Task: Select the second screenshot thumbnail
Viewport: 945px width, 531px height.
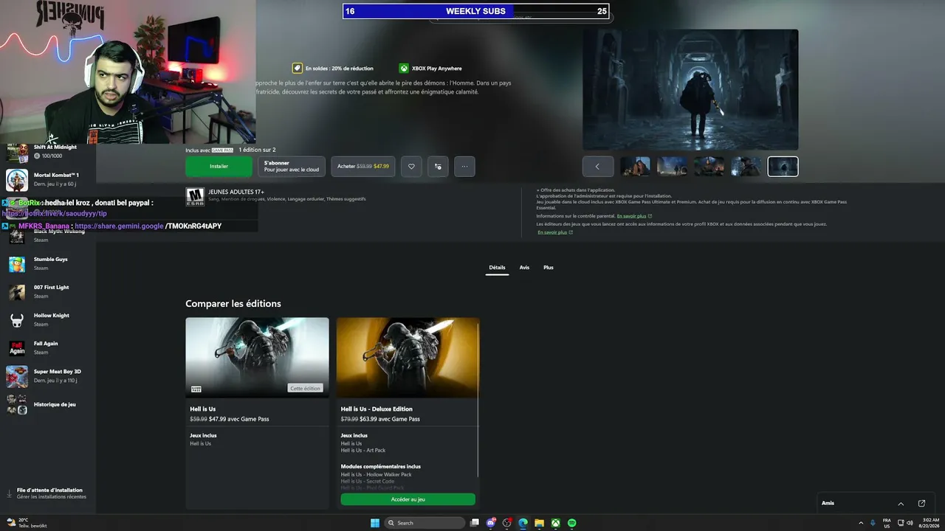Action: point(673,167)
